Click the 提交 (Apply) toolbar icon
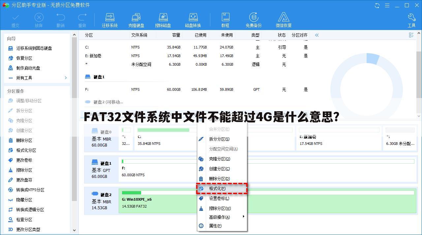422x235 pixels. click(x=15, y=20)
